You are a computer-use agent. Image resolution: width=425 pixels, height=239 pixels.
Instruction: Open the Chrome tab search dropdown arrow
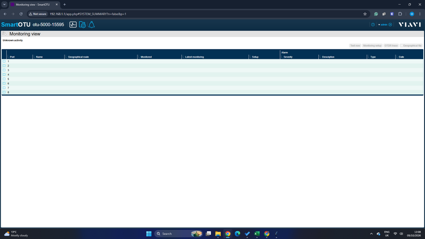5,5
